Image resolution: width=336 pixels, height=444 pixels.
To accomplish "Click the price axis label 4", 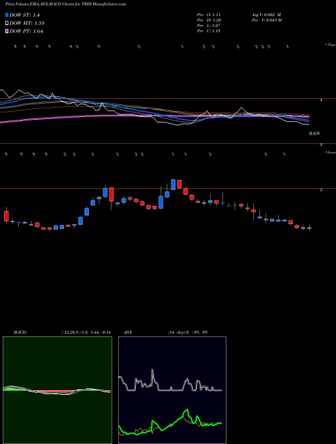I will point(321,100).
